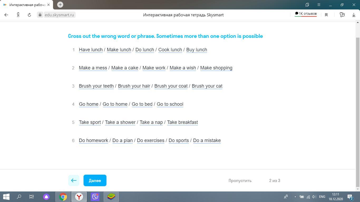360x202 pixels.
Task: Reload the page with the refresh icon
Action: tap(29, 15)
